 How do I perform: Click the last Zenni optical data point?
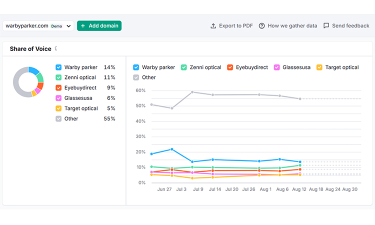tap(300, 165)
